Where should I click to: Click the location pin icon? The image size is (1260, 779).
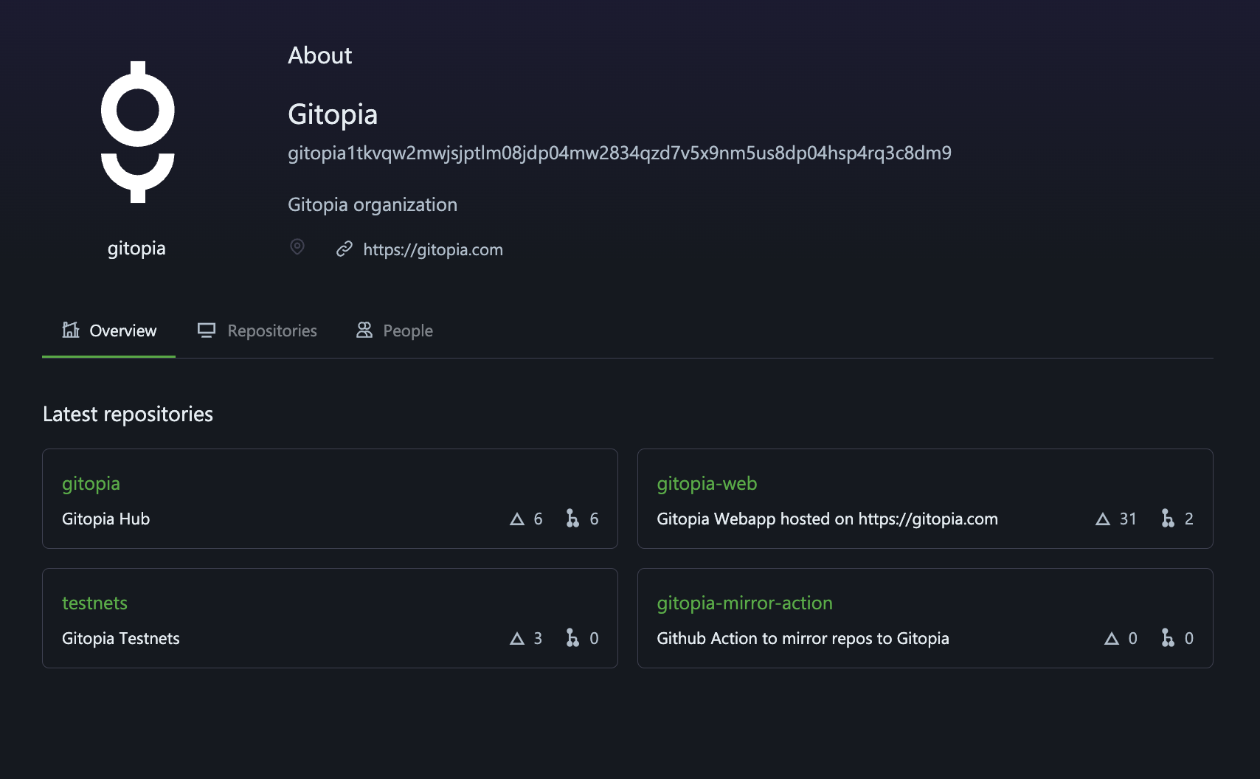[297, 247]
